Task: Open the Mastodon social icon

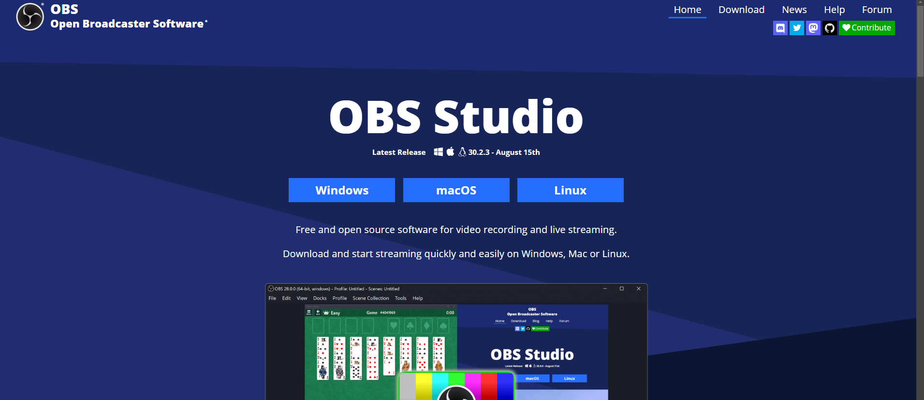Action: (x=813, y=28)
